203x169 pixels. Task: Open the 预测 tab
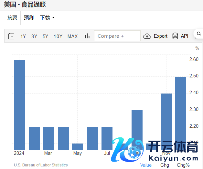pos(29,18)
